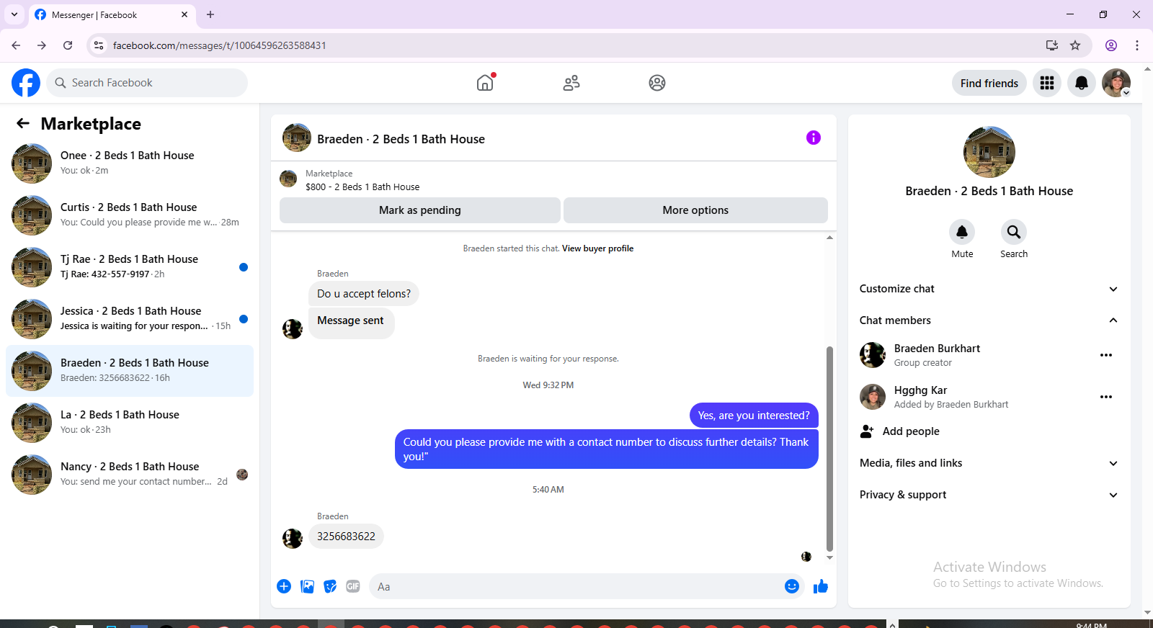Open the Facebook menu grid icon
This screenshot has width=1153, height=628.
tap(1047, 83)
